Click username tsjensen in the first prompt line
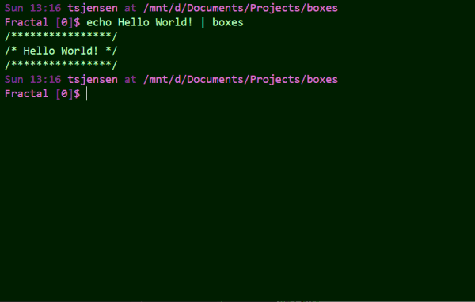 pyautogui.click(x=93, y=8)
